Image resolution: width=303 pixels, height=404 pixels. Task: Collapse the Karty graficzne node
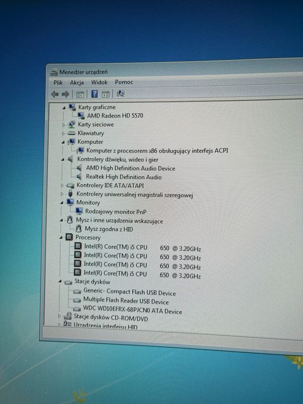pyautogui.click(x=64, y=108)
